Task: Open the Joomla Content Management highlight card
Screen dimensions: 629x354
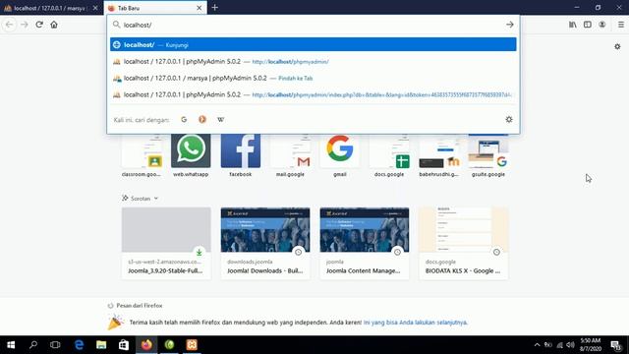Action: [365, 243]
